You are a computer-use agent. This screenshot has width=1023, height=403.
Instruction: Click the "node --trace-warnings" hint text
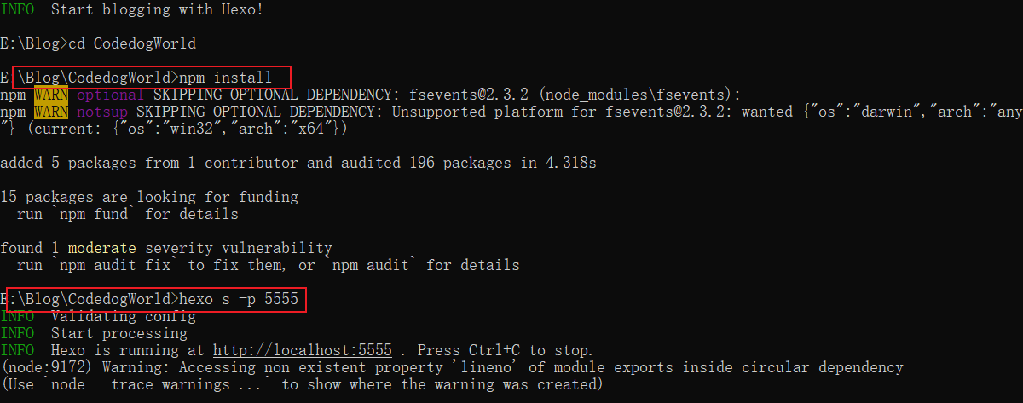click(161, 384)
